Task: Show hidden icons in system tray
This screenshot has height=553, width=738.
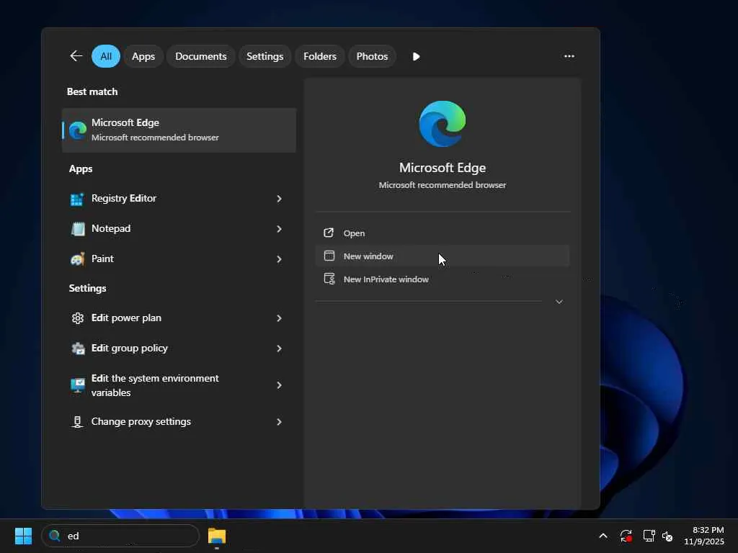Action: [603, 536]
